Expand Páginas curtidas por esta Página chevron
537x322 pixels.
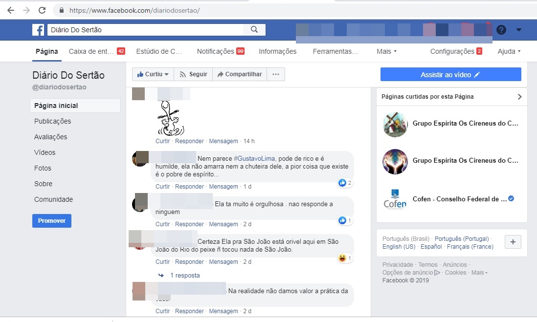519,97
